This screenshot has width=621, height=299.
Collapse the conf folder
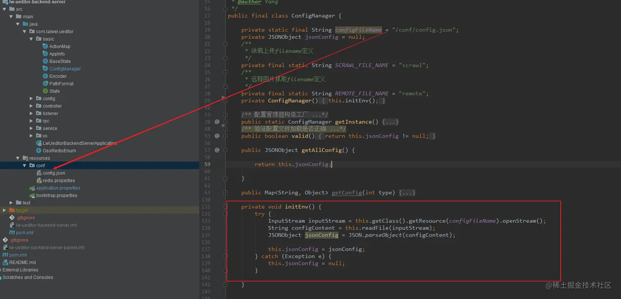tap(24, 166)
